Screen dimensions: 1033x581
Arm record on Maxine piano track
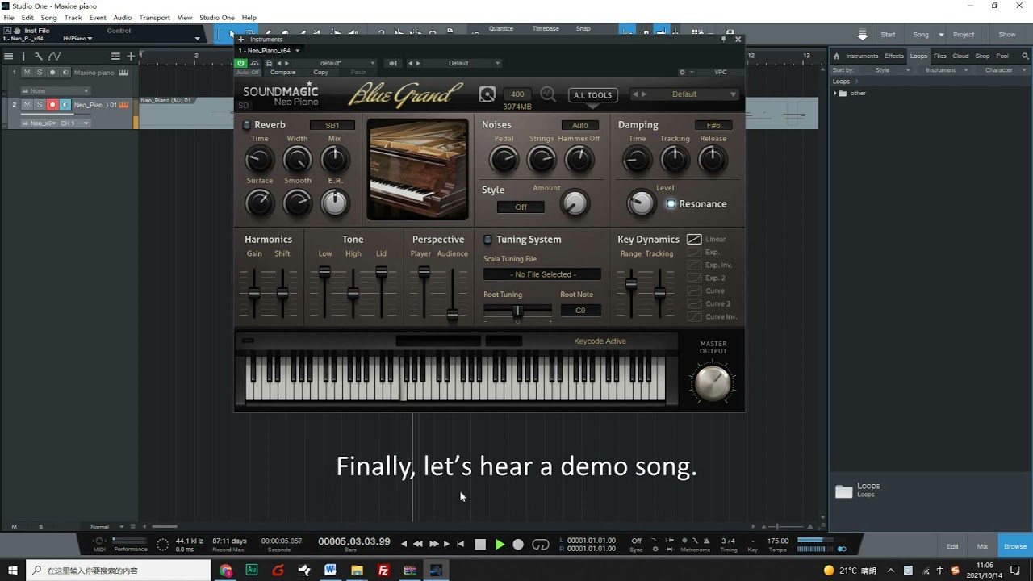pyautogui.click(x=52, y=73)
